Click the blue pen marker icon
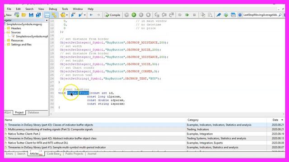289x162 pixels. [219, 15]
